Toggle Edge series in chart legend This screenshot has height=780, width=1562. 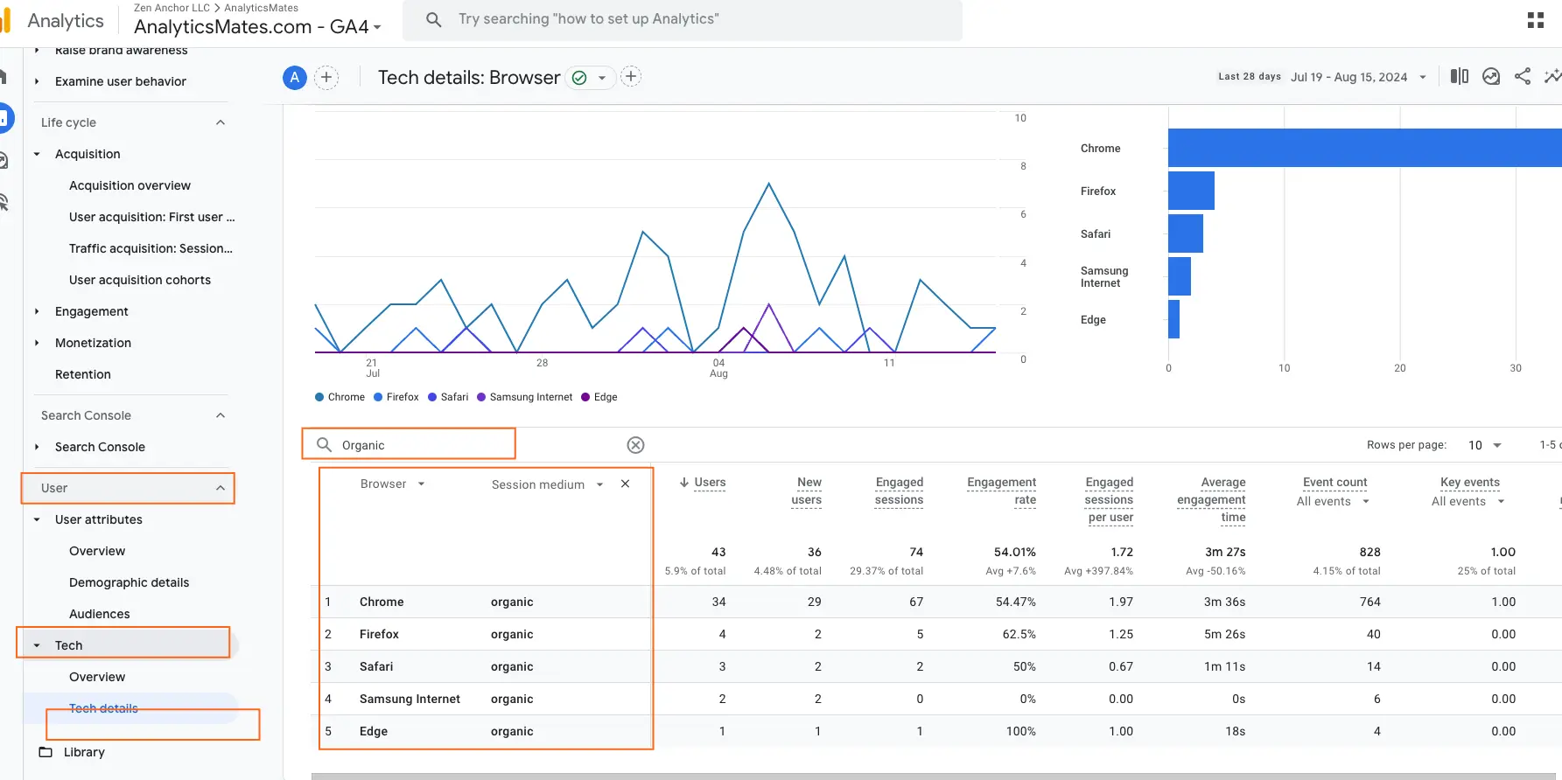click(x=599, y=397)
